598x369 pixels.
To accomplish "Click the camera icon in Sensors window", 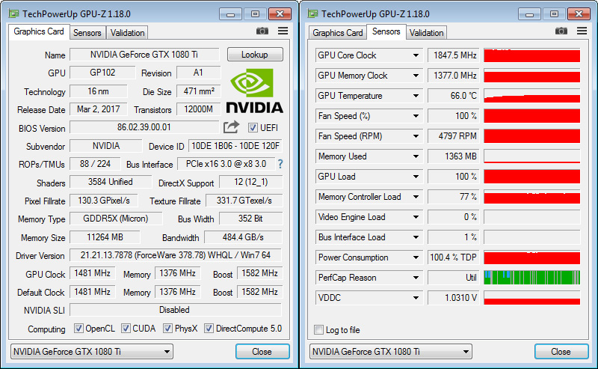I will 561,31.
